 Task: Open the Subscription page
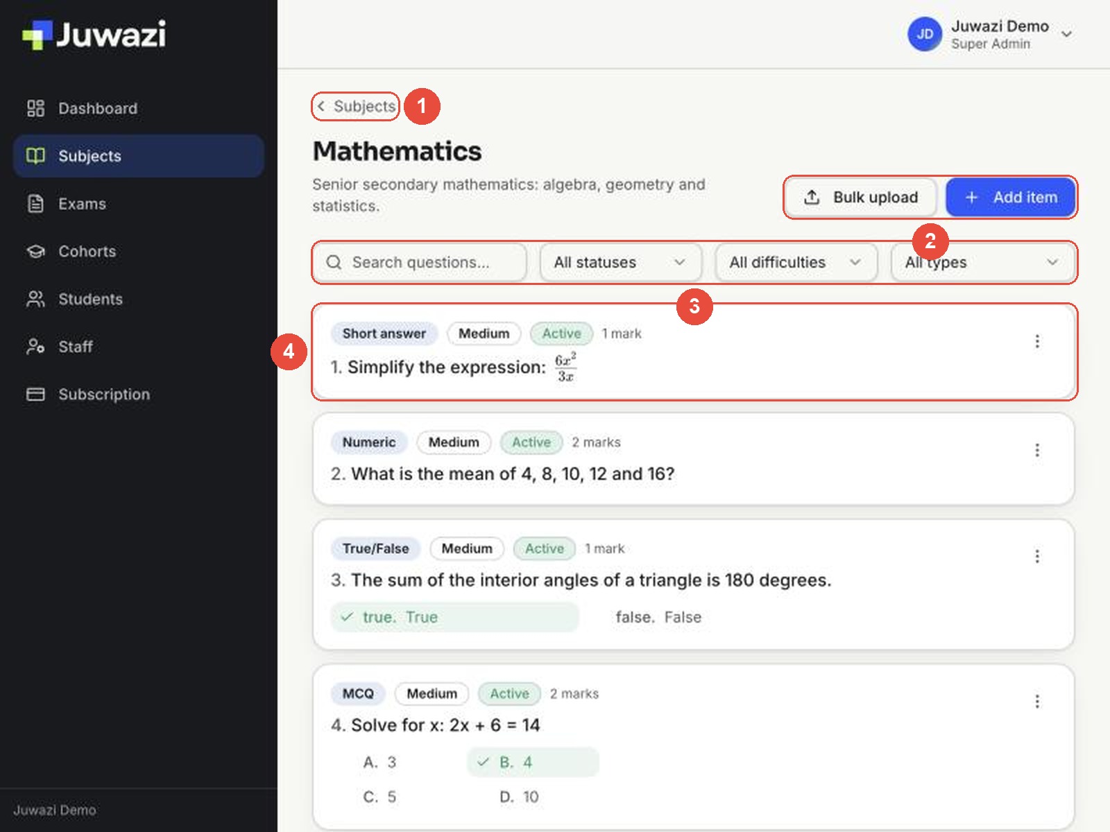pyautogui.click(x=138, y=395)
